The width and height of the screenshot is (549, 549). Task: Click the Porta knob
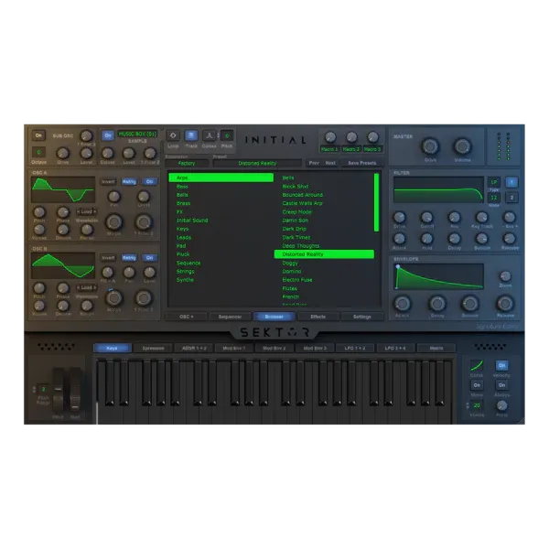pos(501,405)
